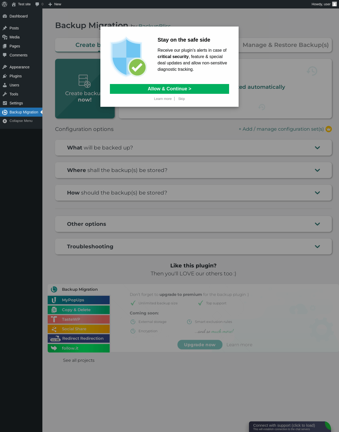Expand 'What will be backed up?' section

[x=193, y=148]
